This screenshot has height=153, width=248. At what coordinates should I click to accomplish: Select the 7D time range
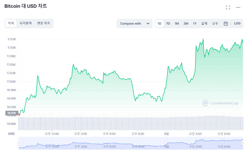pyautogui.click(x=168, y=23)
